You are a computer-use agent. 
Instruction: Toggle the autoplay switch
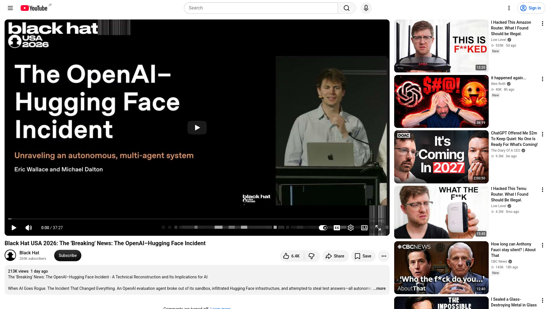coord(323,228)
